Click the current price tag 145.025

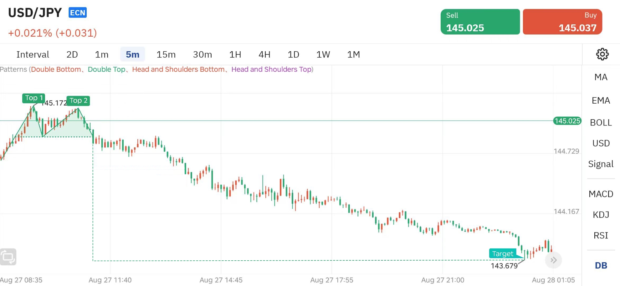coord(567,121)
